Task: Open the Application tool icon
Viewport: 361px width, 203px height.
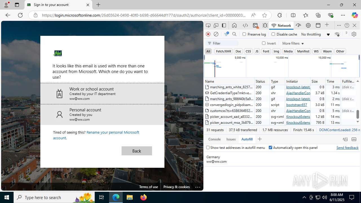Action: point(318,25)
